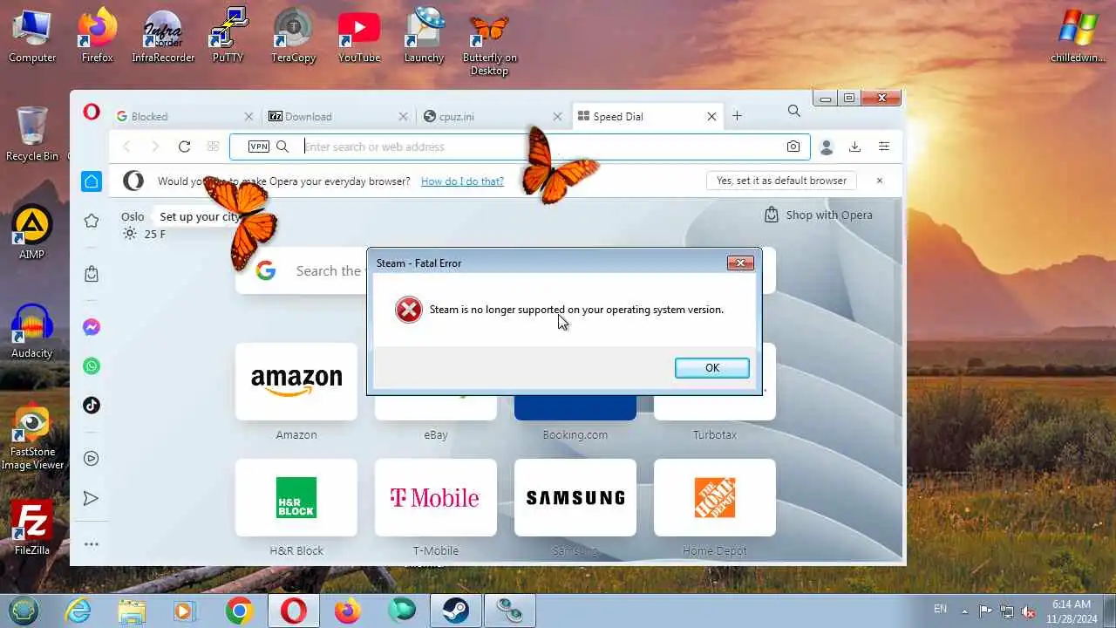
Task: Open TikTok in Opera sidebar
Action: click(x=92, y=405)
